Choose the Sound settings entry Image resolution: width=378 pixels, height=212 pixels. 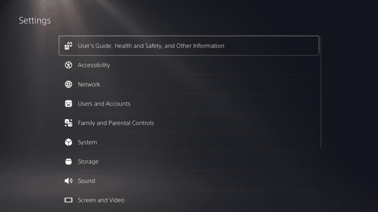86,181
